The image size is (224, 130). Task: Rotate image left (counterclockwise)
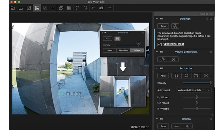click(x=77, y=8)
